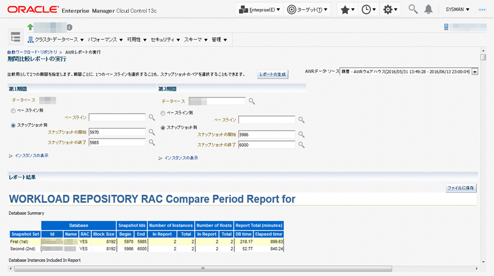This screenshot has width=494, height=276.
Task: Click first period end snapshot field 5985
Action: 117,143
